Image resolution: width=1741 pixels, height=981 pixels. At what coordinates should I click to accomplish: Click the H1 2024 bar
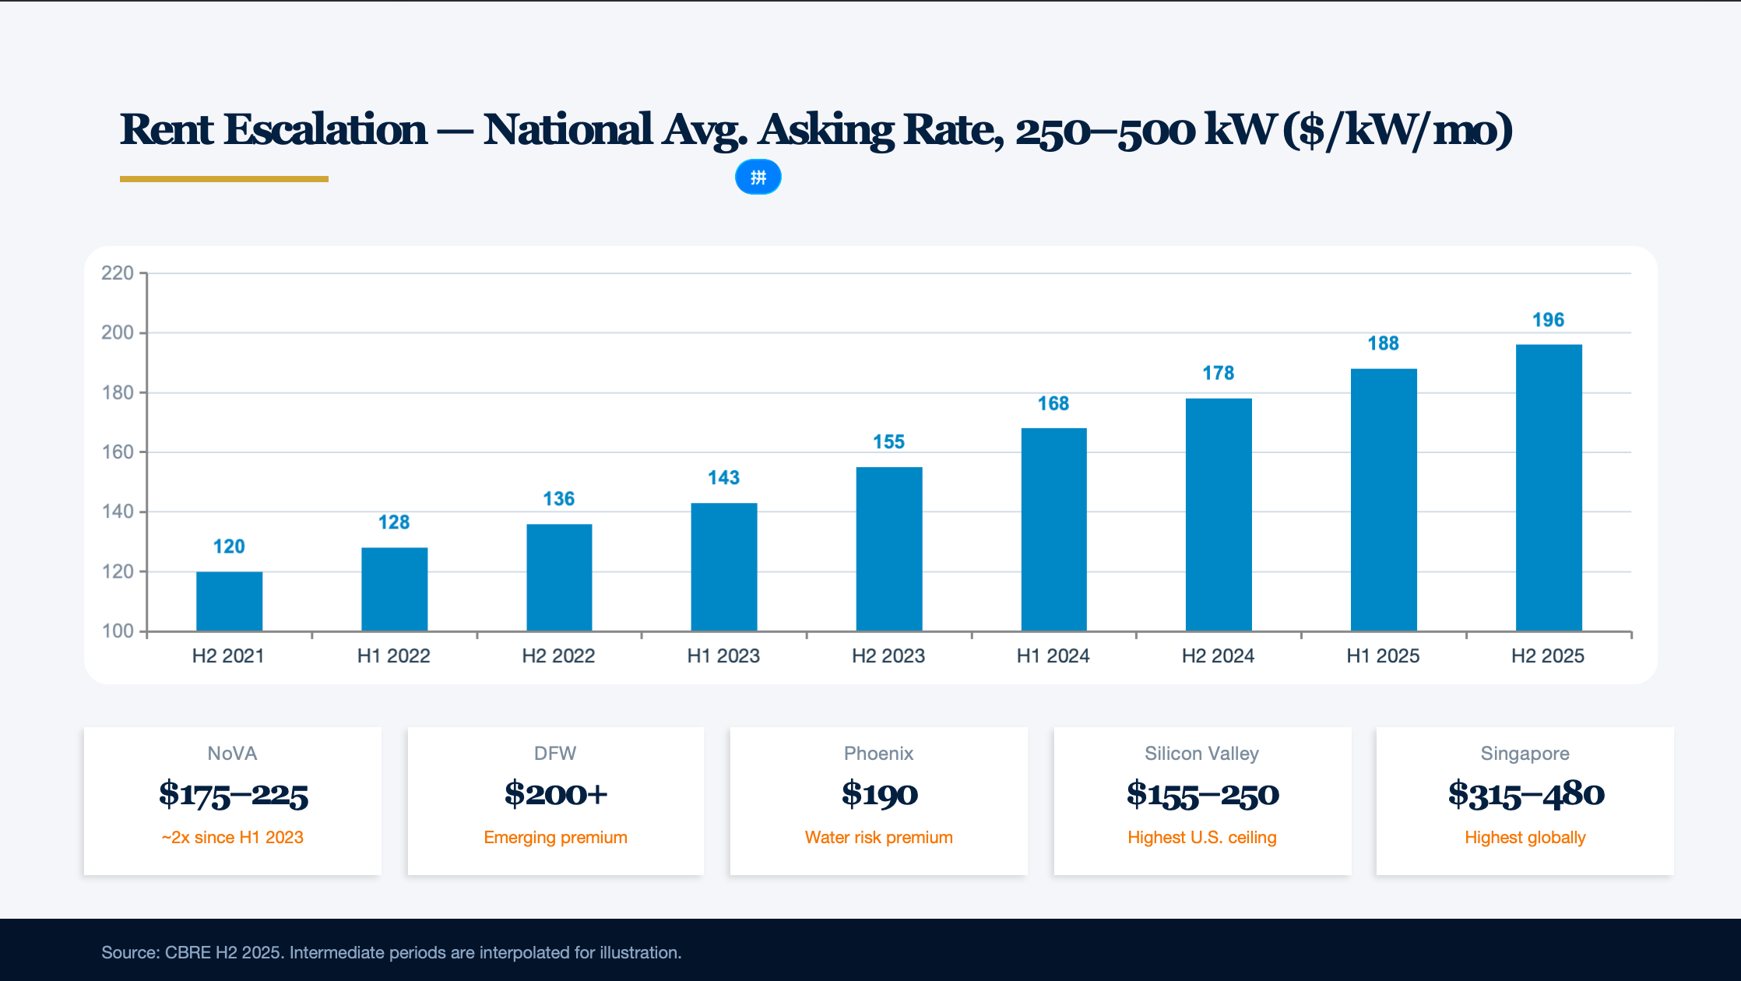coord(1053,529)
